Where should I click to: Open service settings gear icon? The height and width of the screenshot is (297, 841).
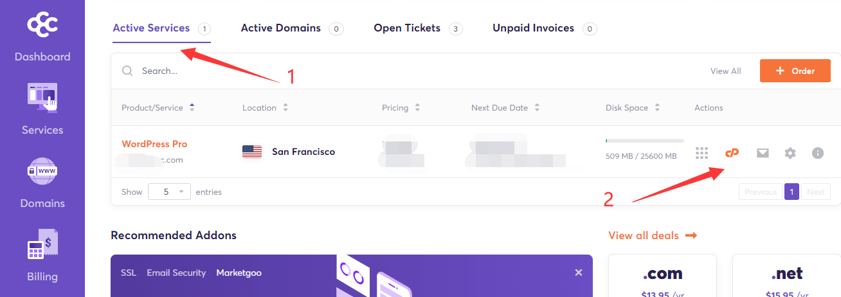click(790, 153)
